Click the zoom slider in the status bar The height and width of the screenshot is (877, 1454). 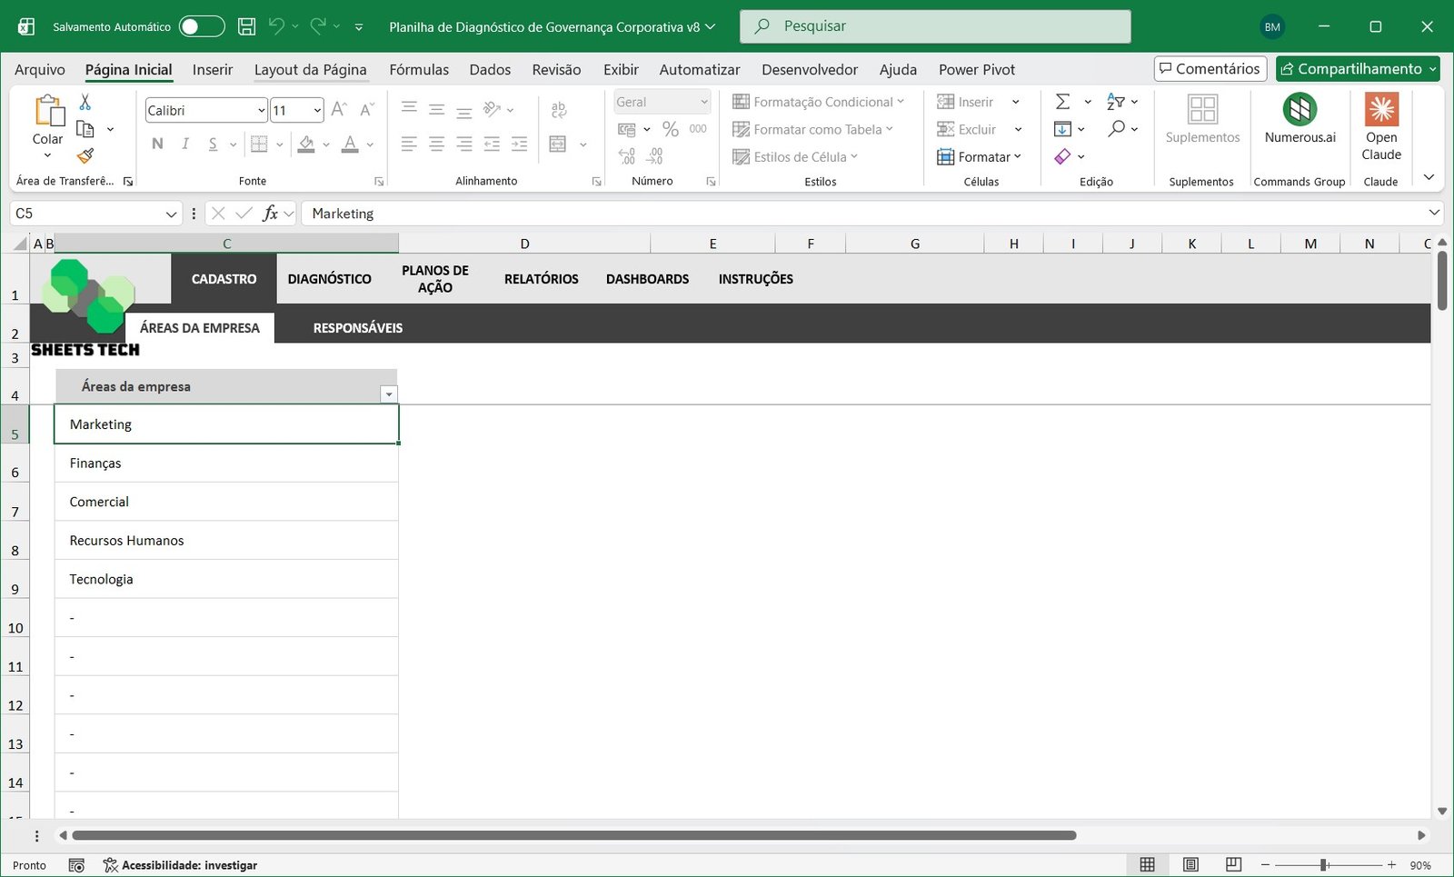[x=1325, y=865]
